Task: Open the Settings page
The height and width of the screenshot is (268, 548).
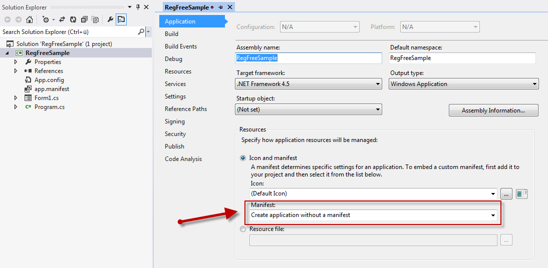Action: 175,96
